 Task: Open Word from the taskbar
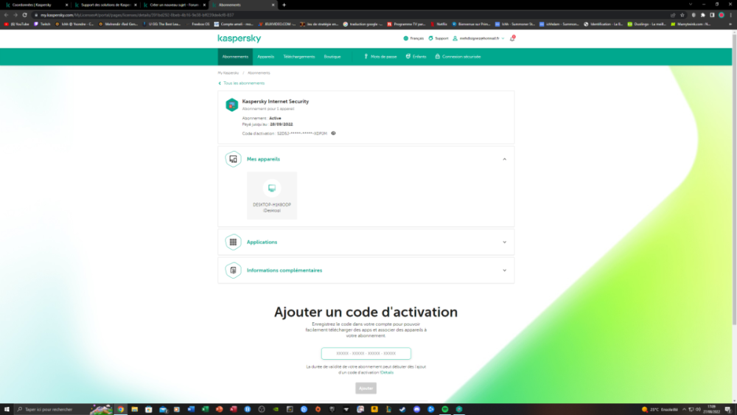click(x=191, y=409)
